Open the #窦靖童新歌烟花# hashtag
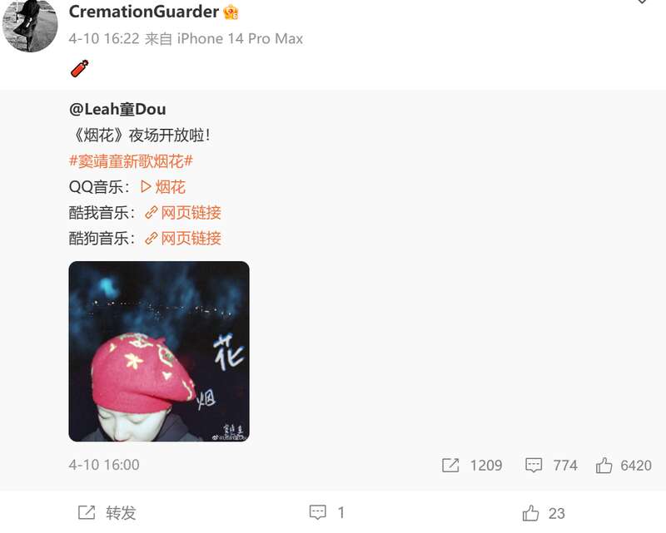Viewport: 666px width, 533px height. point(131,161)
